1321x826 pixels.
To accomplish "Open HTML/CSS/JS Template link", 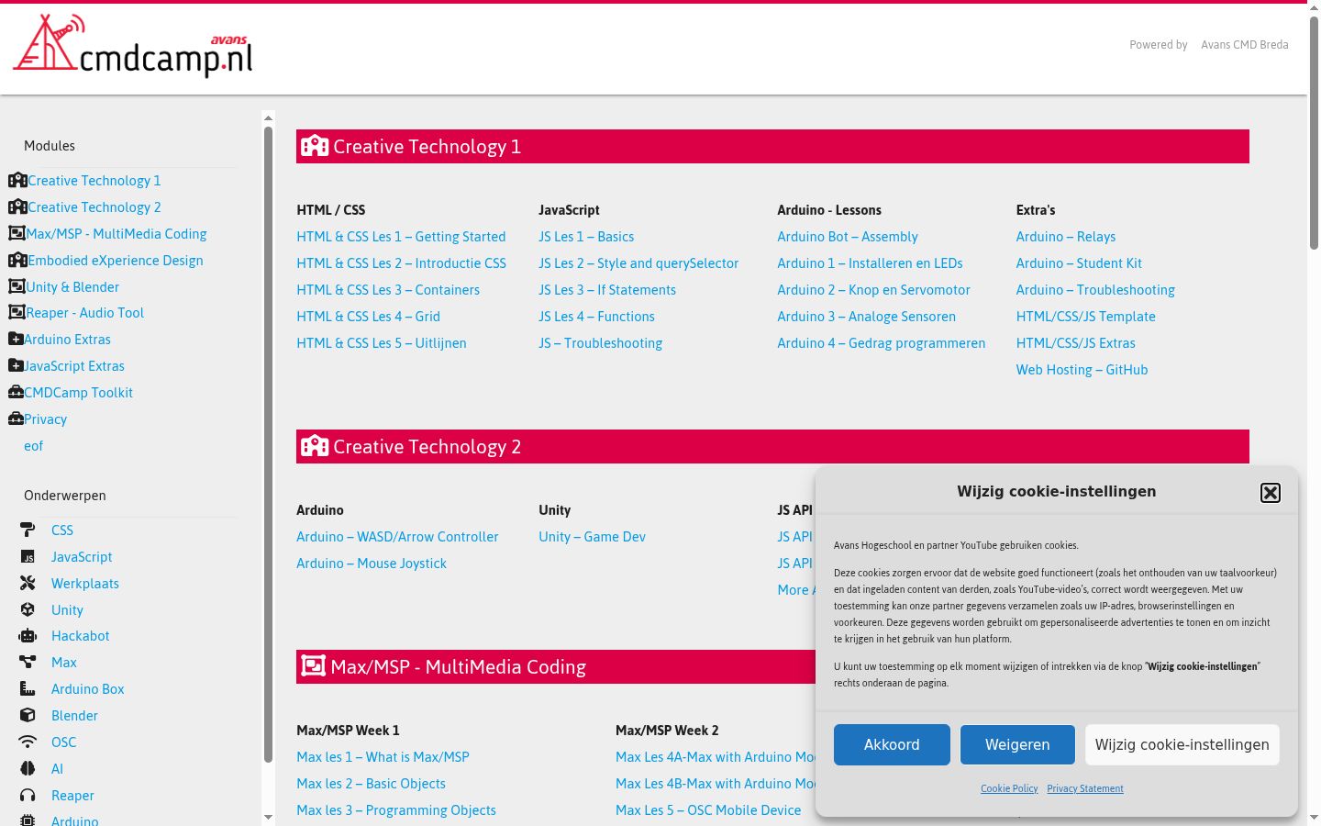I will click(x=1085, y=317).
